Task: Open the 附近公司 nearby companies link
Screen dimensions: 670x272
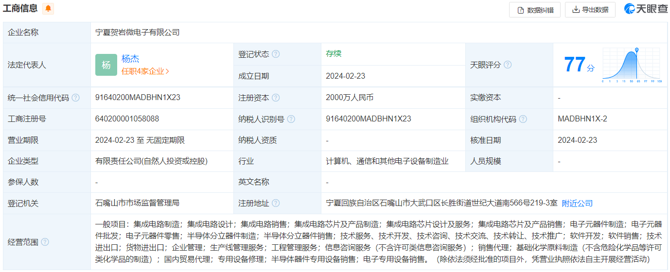Action: click(x=577, y=203)
